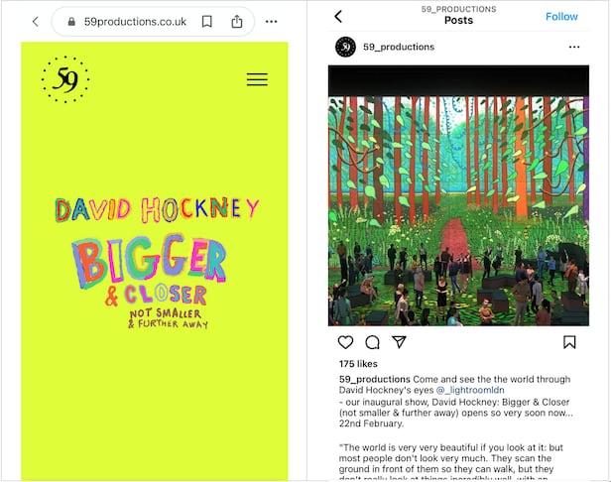The width and height of the screenshot is (611, 482).
Task: Open the browser three-dot menu
Action: pos(271,21)
